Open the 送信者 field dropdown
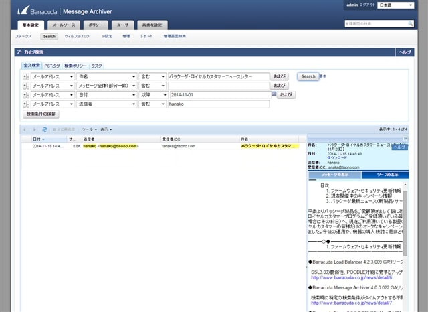This screenshot has width=428, height=312. coord(107,104)
